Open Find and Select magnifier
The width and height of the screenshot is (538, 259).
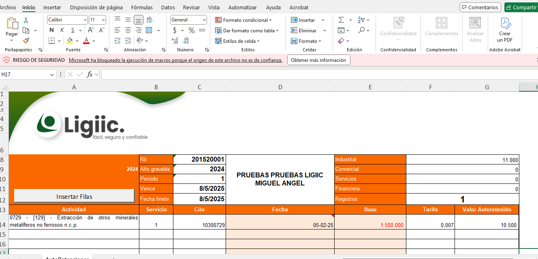tap(361, 30)
